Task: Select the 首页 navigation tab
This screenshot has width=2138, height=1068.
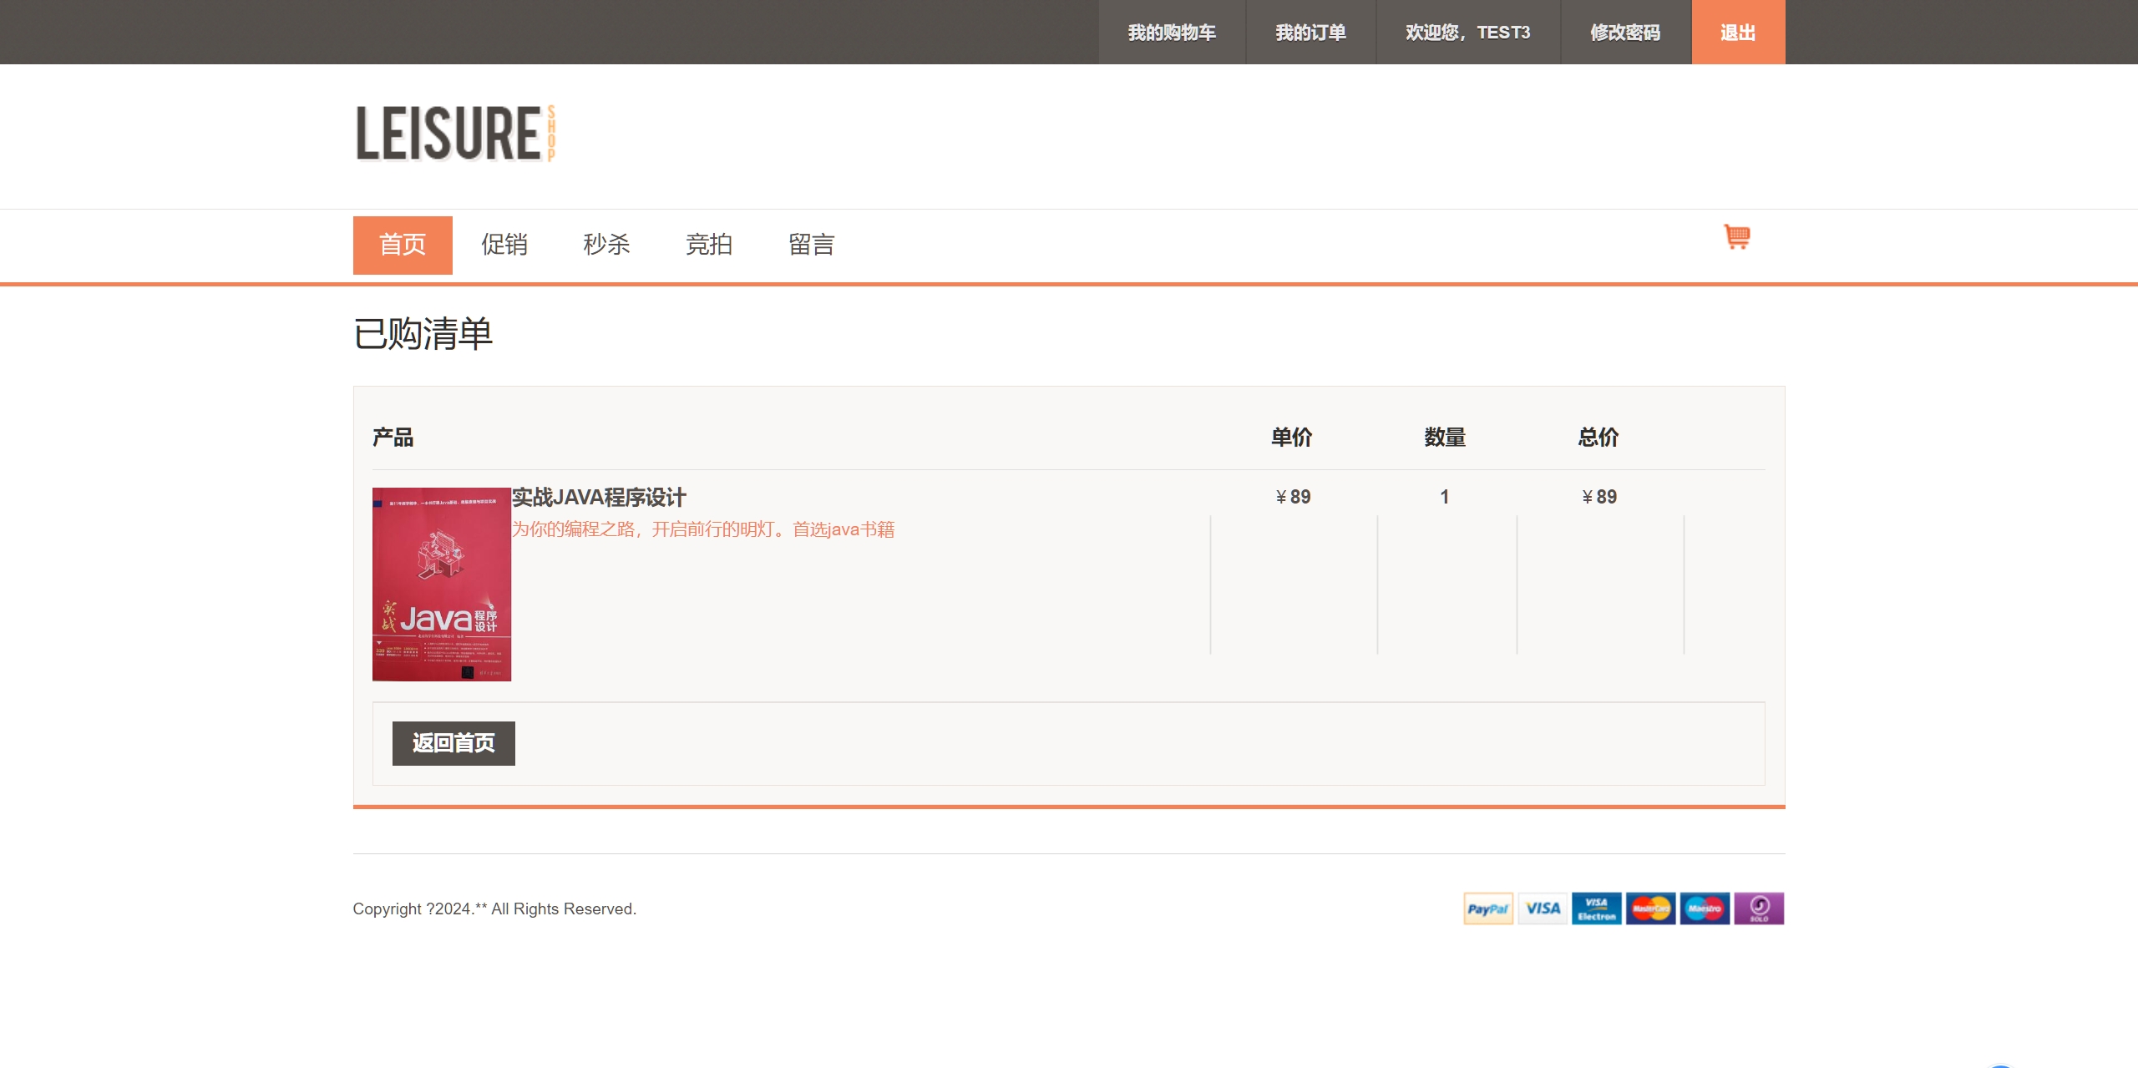Action: pyautogui.click(x=403, y=245)
